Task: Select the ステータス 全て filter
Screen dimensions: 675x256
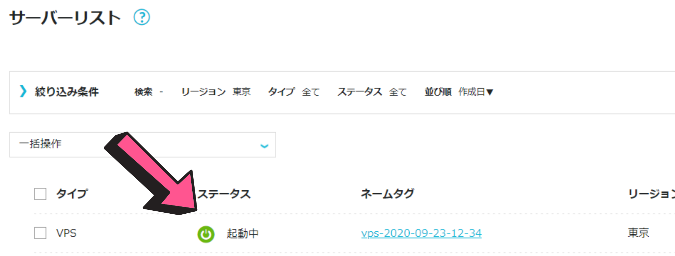Action: (372, 92)
